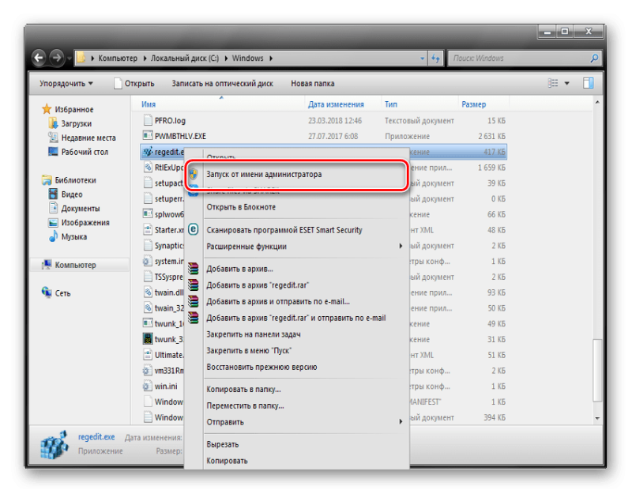
Task: Click the ESET Smart Security scan icon
Action: tap(194, 230)
